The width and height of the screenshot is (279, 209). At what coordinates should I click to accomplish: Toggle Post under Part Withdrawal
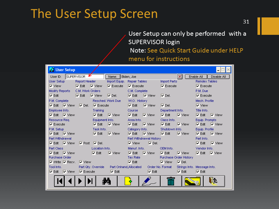pos(81,143)
